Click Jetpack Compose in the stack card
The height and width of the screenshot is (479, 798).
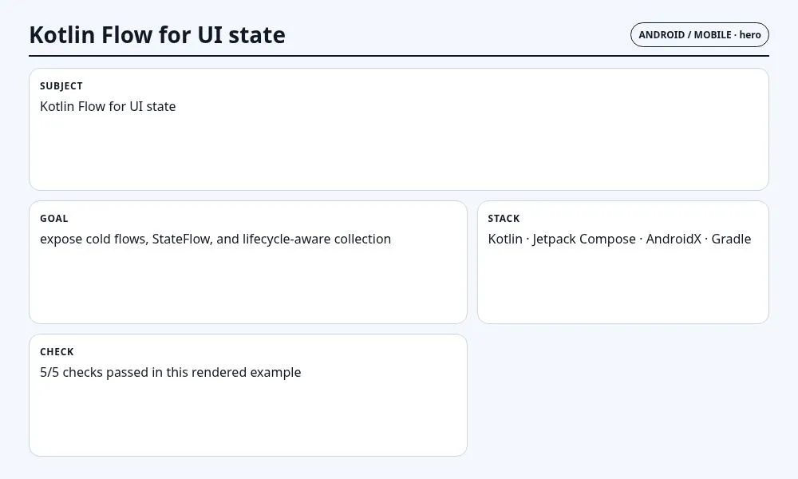584,239
